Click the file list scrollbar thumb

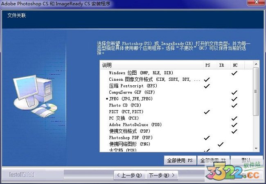coord(256,91)
